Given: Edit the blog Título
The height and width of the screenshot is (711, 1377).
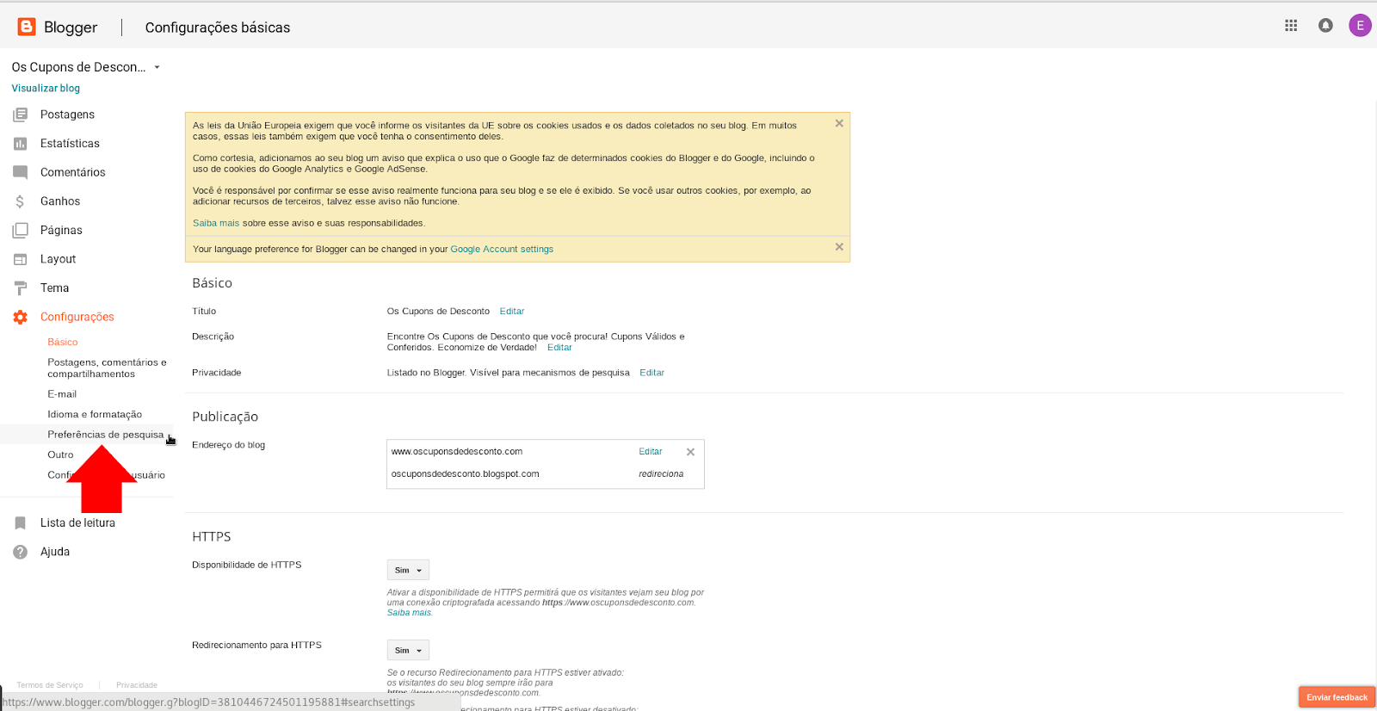Looking at the screenshot, I should (x=512, y=311).
